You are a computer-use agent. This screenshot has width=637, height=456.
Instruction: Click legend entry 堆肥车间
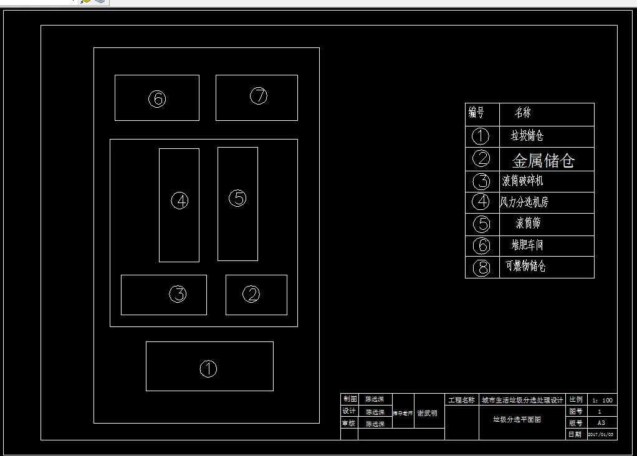pos(527,245)
